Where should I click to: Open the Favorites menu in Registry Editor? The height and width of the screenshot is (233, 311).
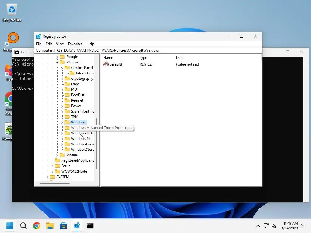[75, 44]
